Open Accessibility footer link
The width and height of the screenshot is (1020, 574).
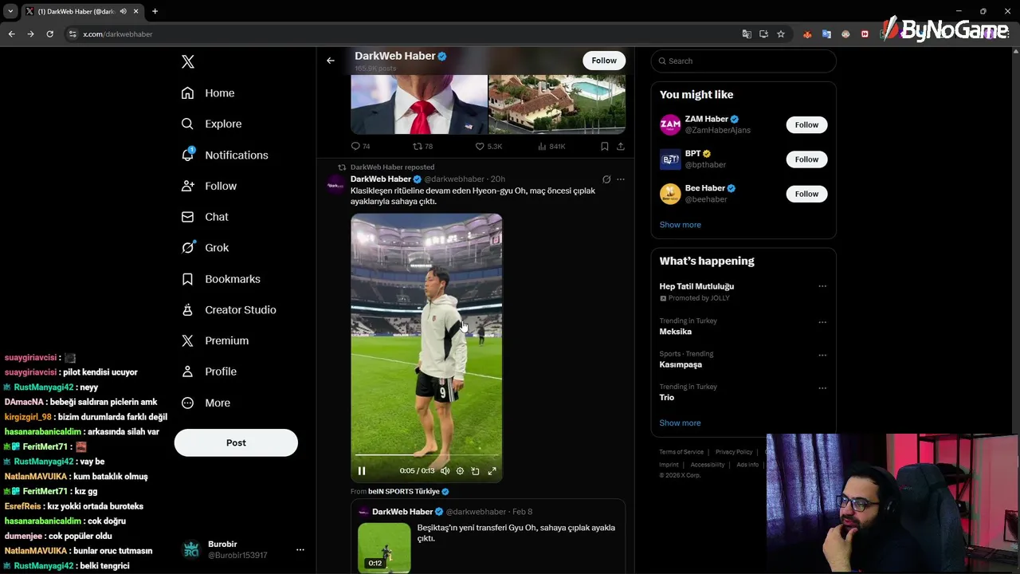[708, 465]
